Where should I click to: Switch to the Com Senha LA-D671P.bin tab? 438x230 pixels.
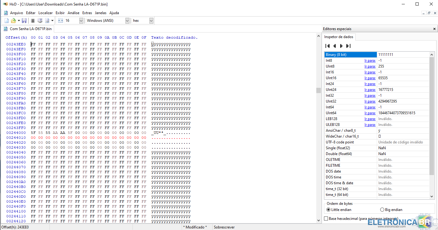[x=30, y=29]
